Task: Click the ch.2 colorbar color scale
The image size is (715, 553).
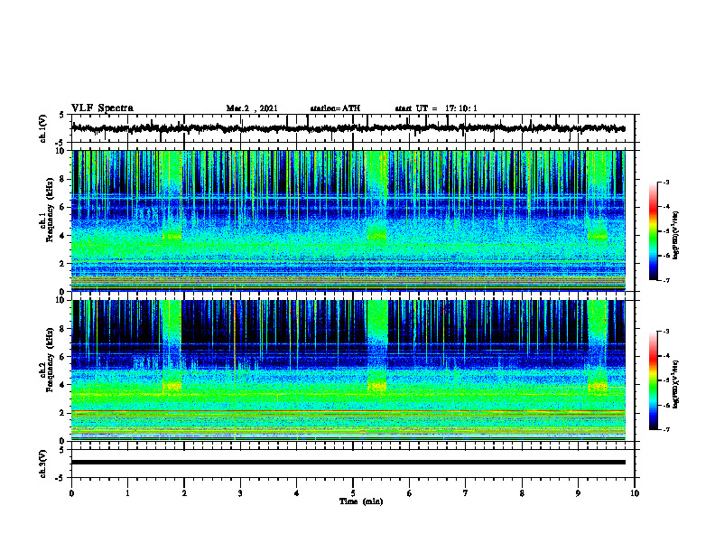Action: tap(654, 380)
